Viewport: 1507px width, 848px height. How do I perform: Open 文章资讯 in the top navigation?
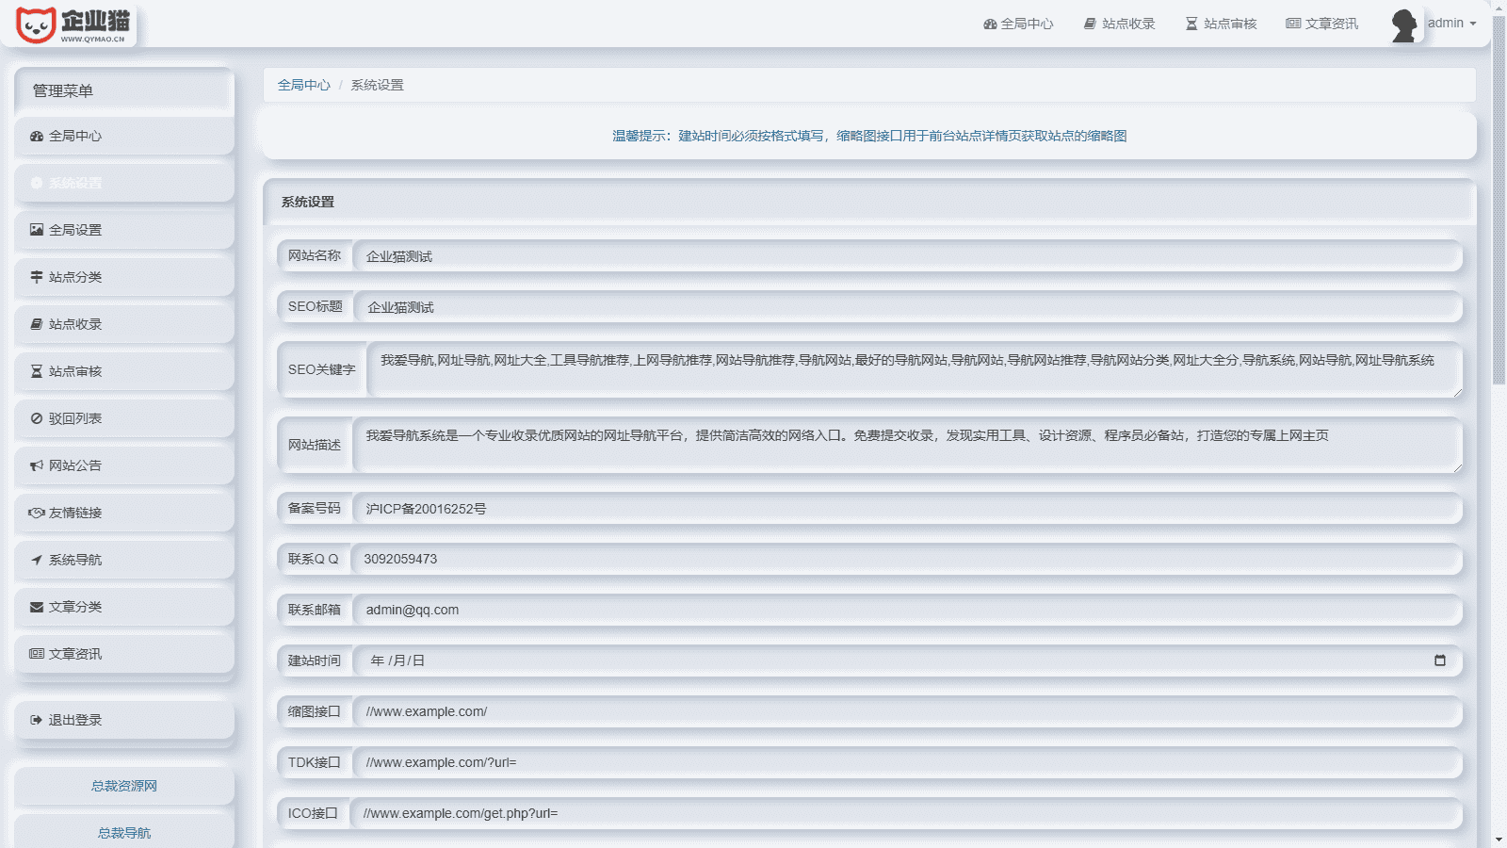[1322, 24]
